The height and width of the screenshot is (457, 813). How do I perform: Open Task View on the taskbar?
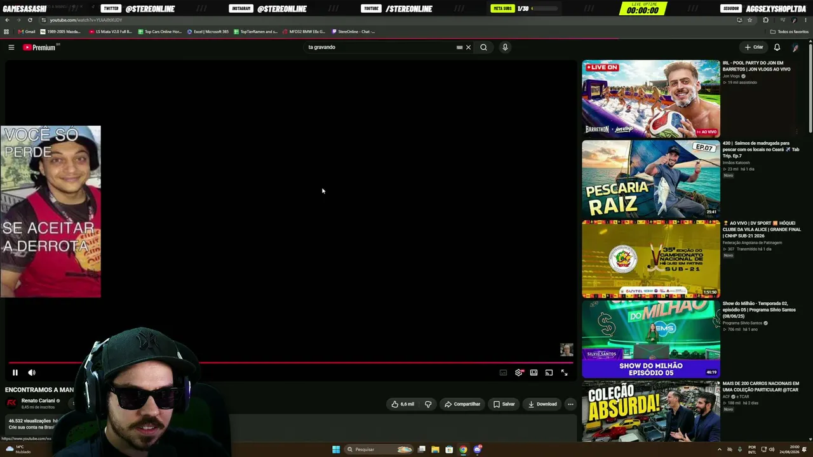(x=422, y=449)
